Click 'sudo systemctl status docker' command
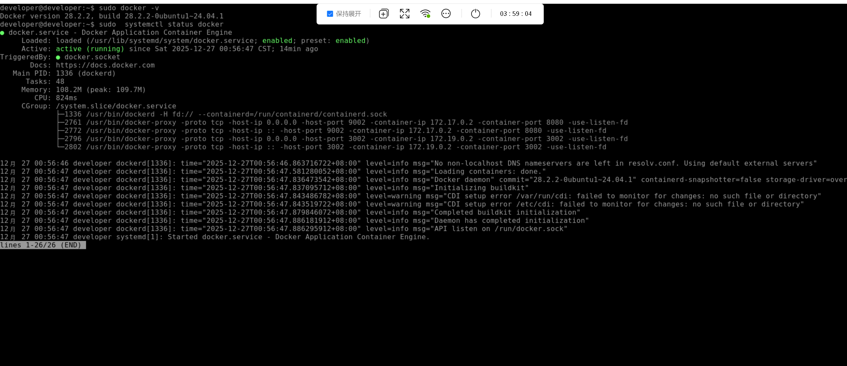Image resolution: width=847 pixels, height=366 pixels. click(x=161, y=24)
